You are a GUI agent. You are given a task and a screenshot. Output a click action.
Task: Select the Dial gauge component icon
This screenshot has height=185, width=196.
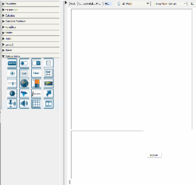pos(24,83)
